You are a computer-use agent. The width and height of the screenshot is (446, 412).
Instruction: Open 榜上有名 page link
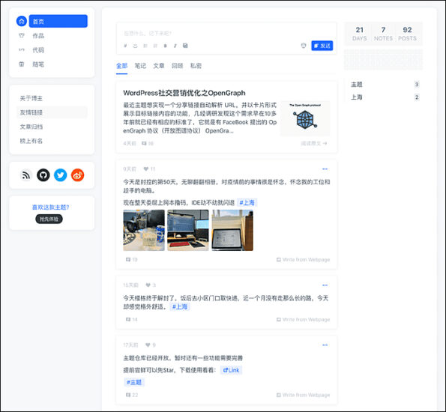31,141
